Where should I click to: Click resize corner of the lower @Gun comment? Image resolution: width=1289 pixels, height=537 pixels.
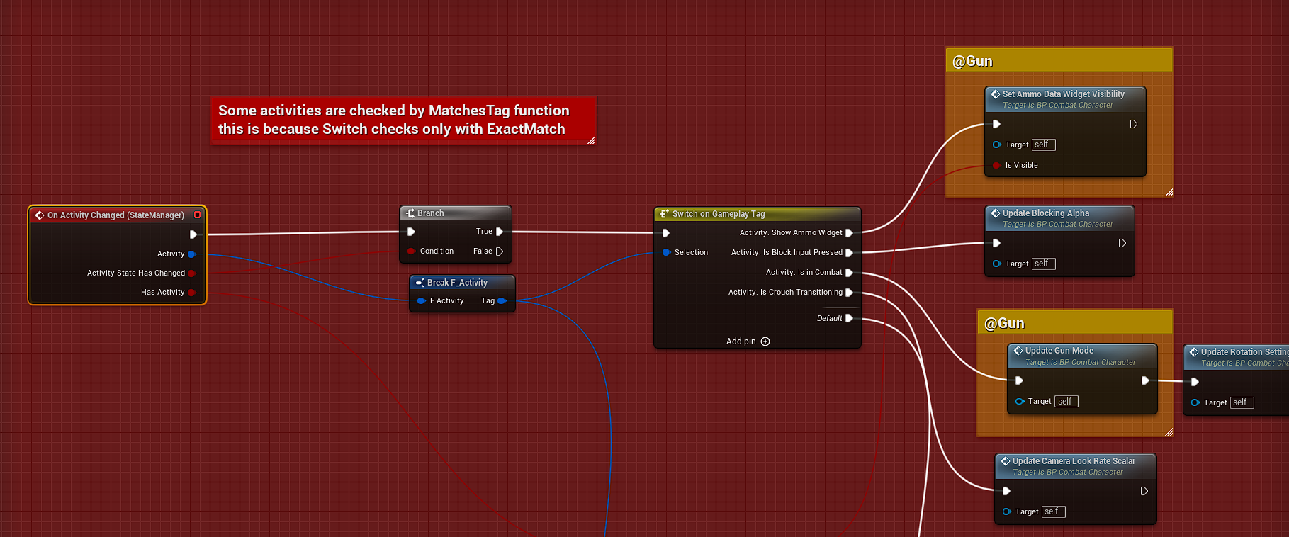(x=1169, y=431)
